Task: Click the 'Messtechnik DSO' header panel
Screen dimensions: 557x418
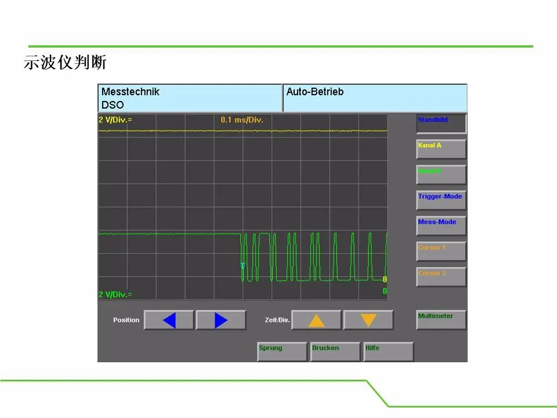Action: coord(190,98)
